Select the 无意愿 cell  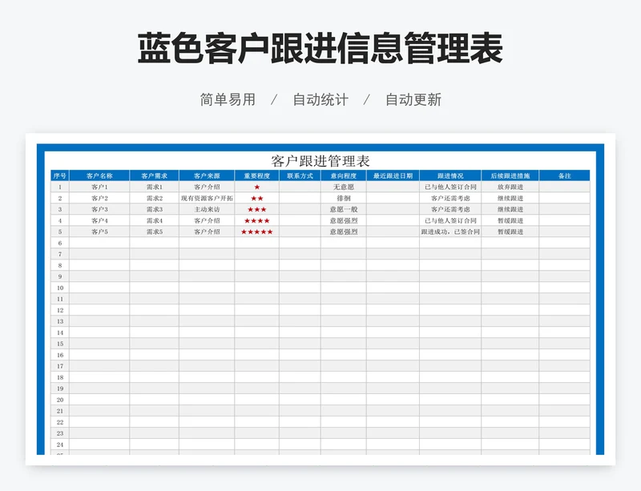(x=344, y=187)
